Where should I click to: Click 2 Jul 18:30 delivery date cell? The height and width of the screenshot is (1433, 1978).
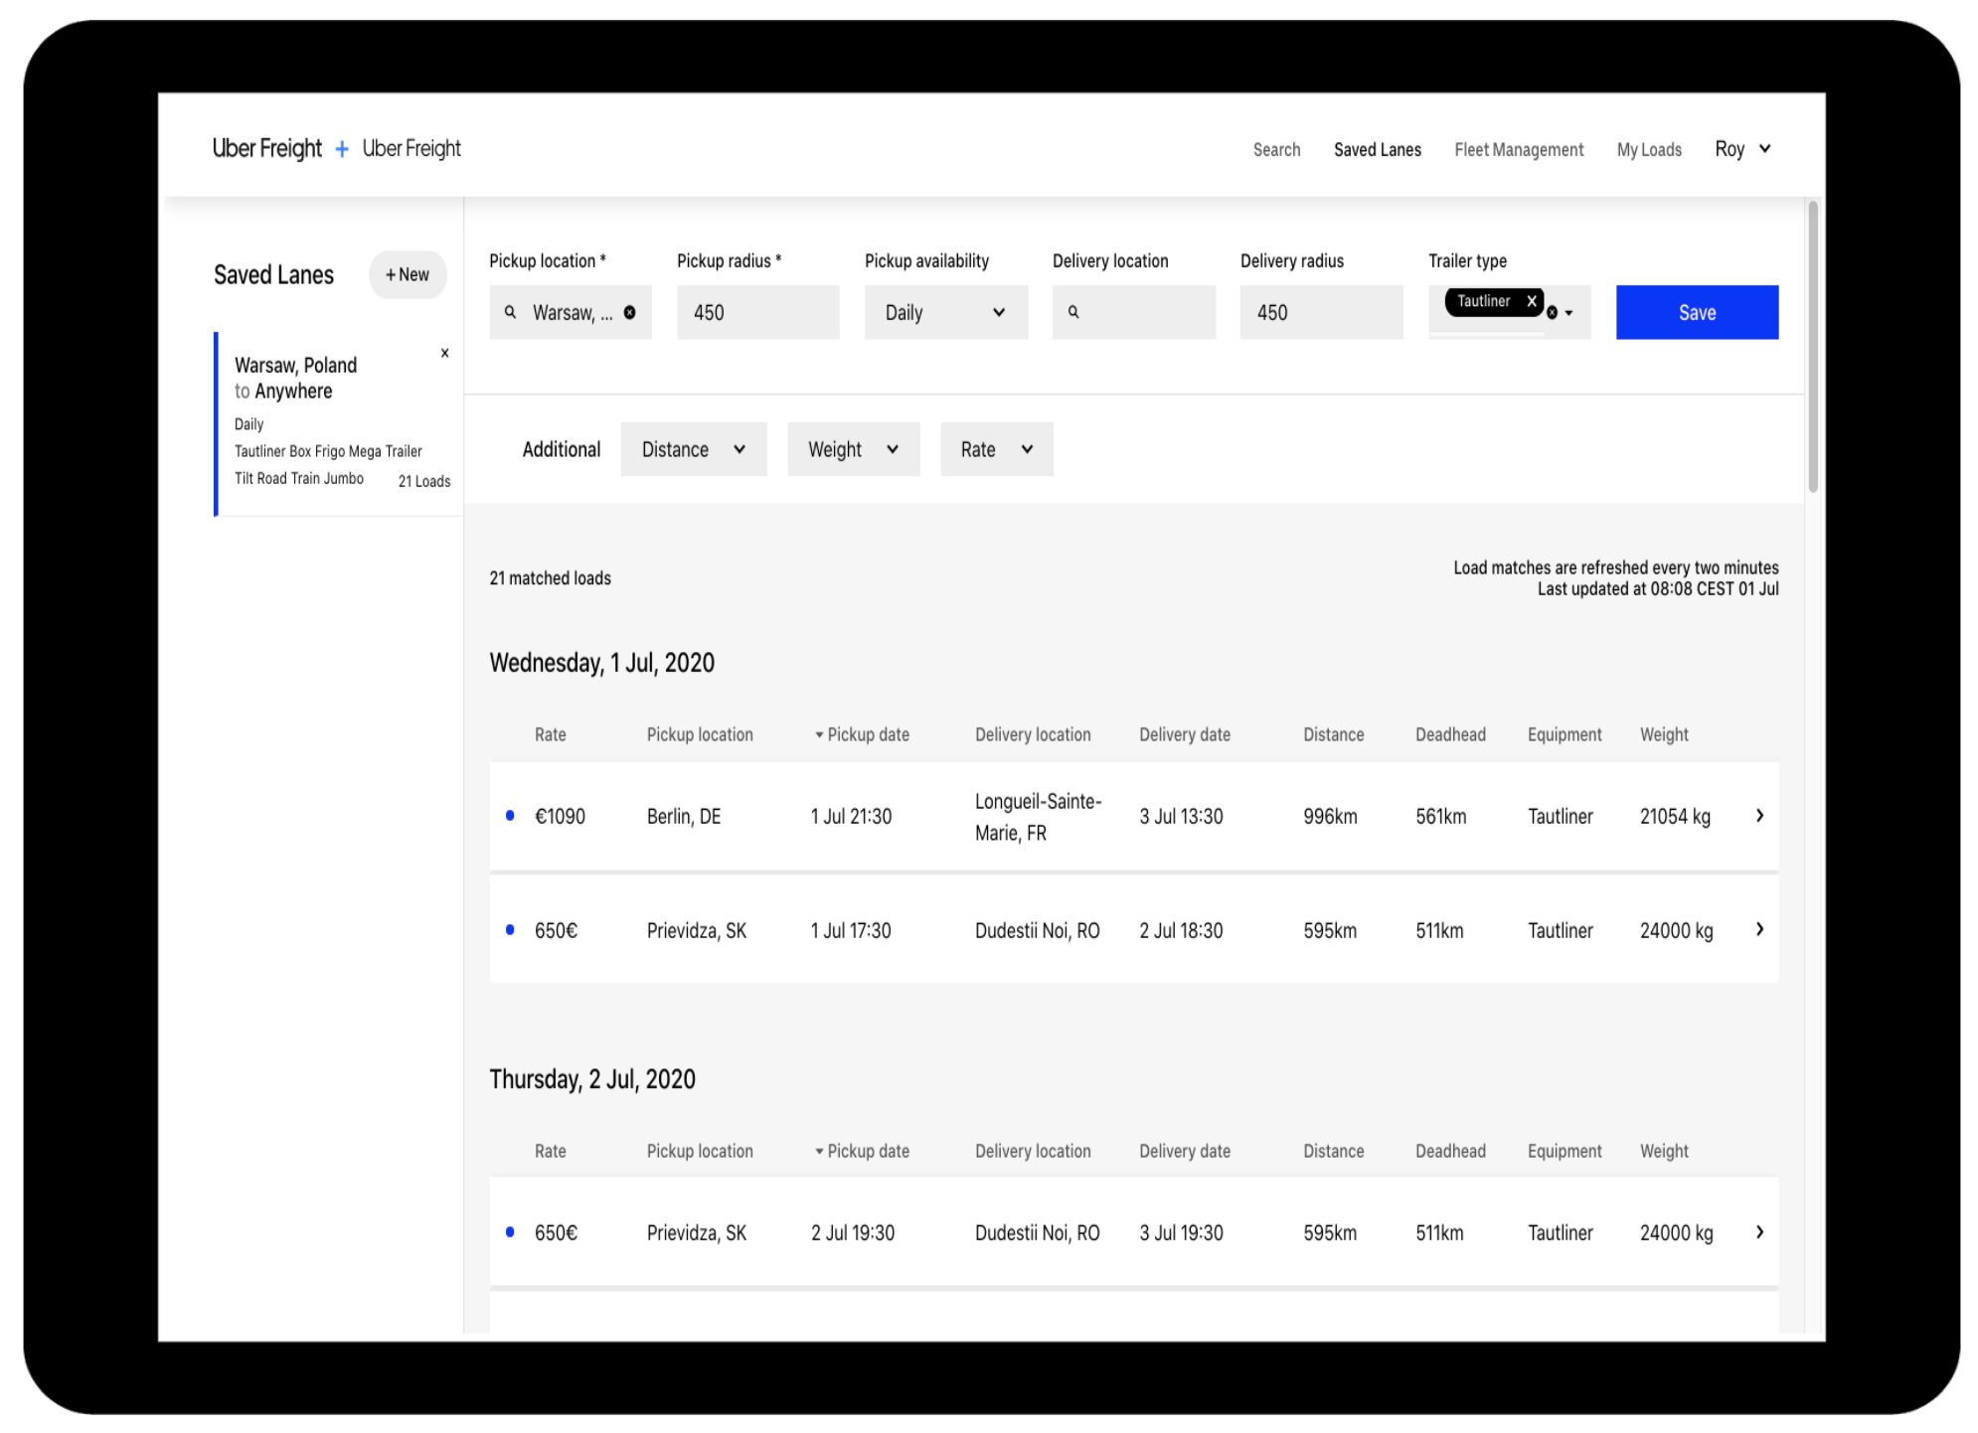1181,930
